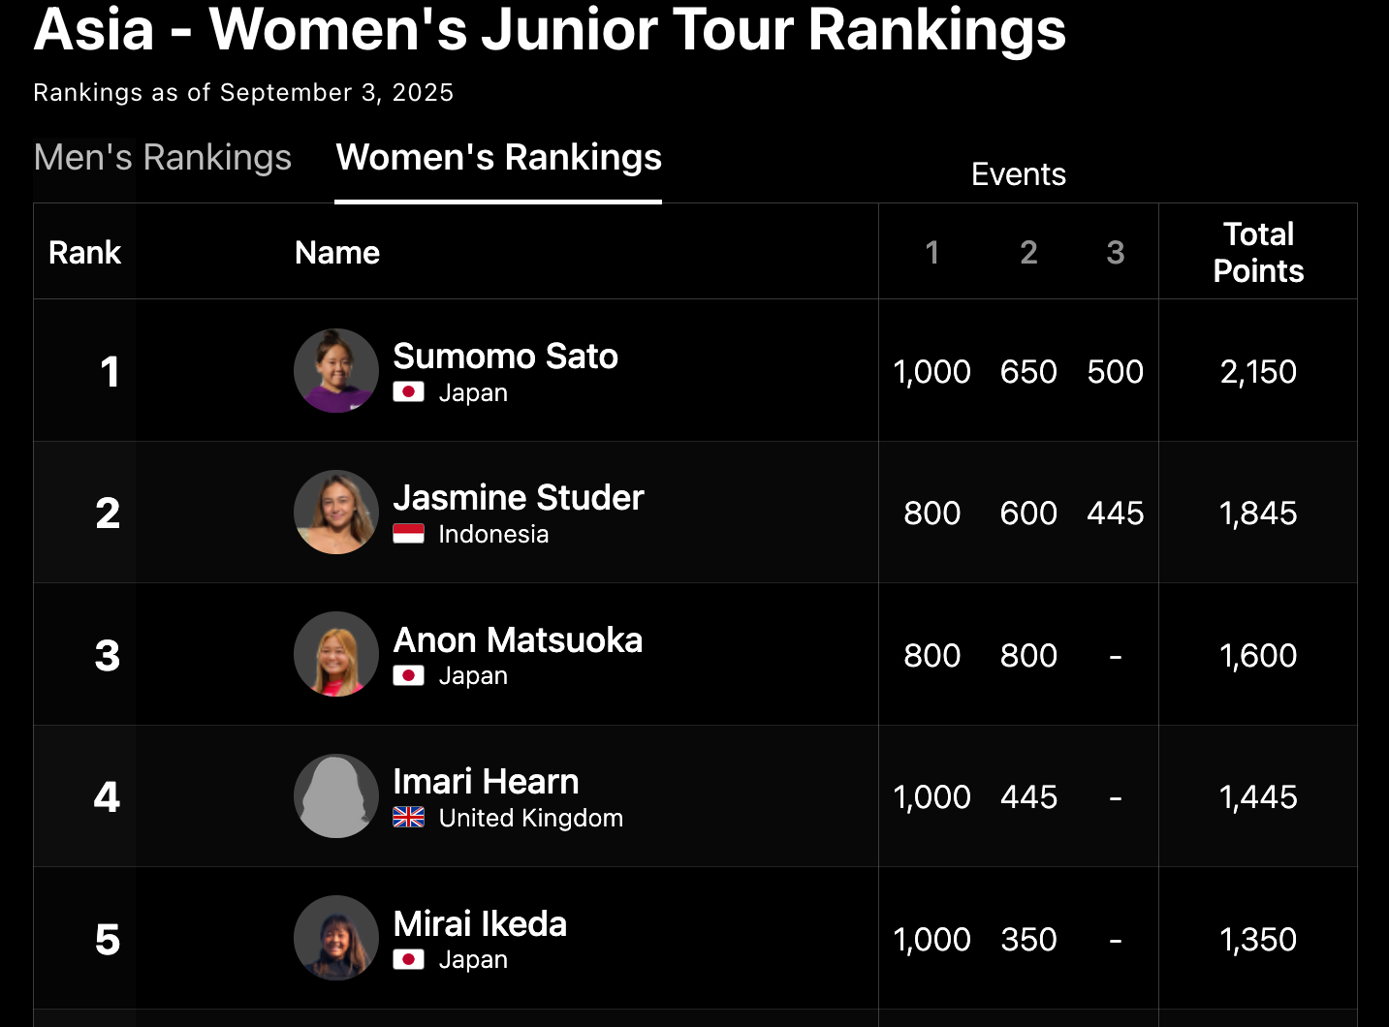Open Sumomo Sato's profile photo

click(x=336, y=371)
